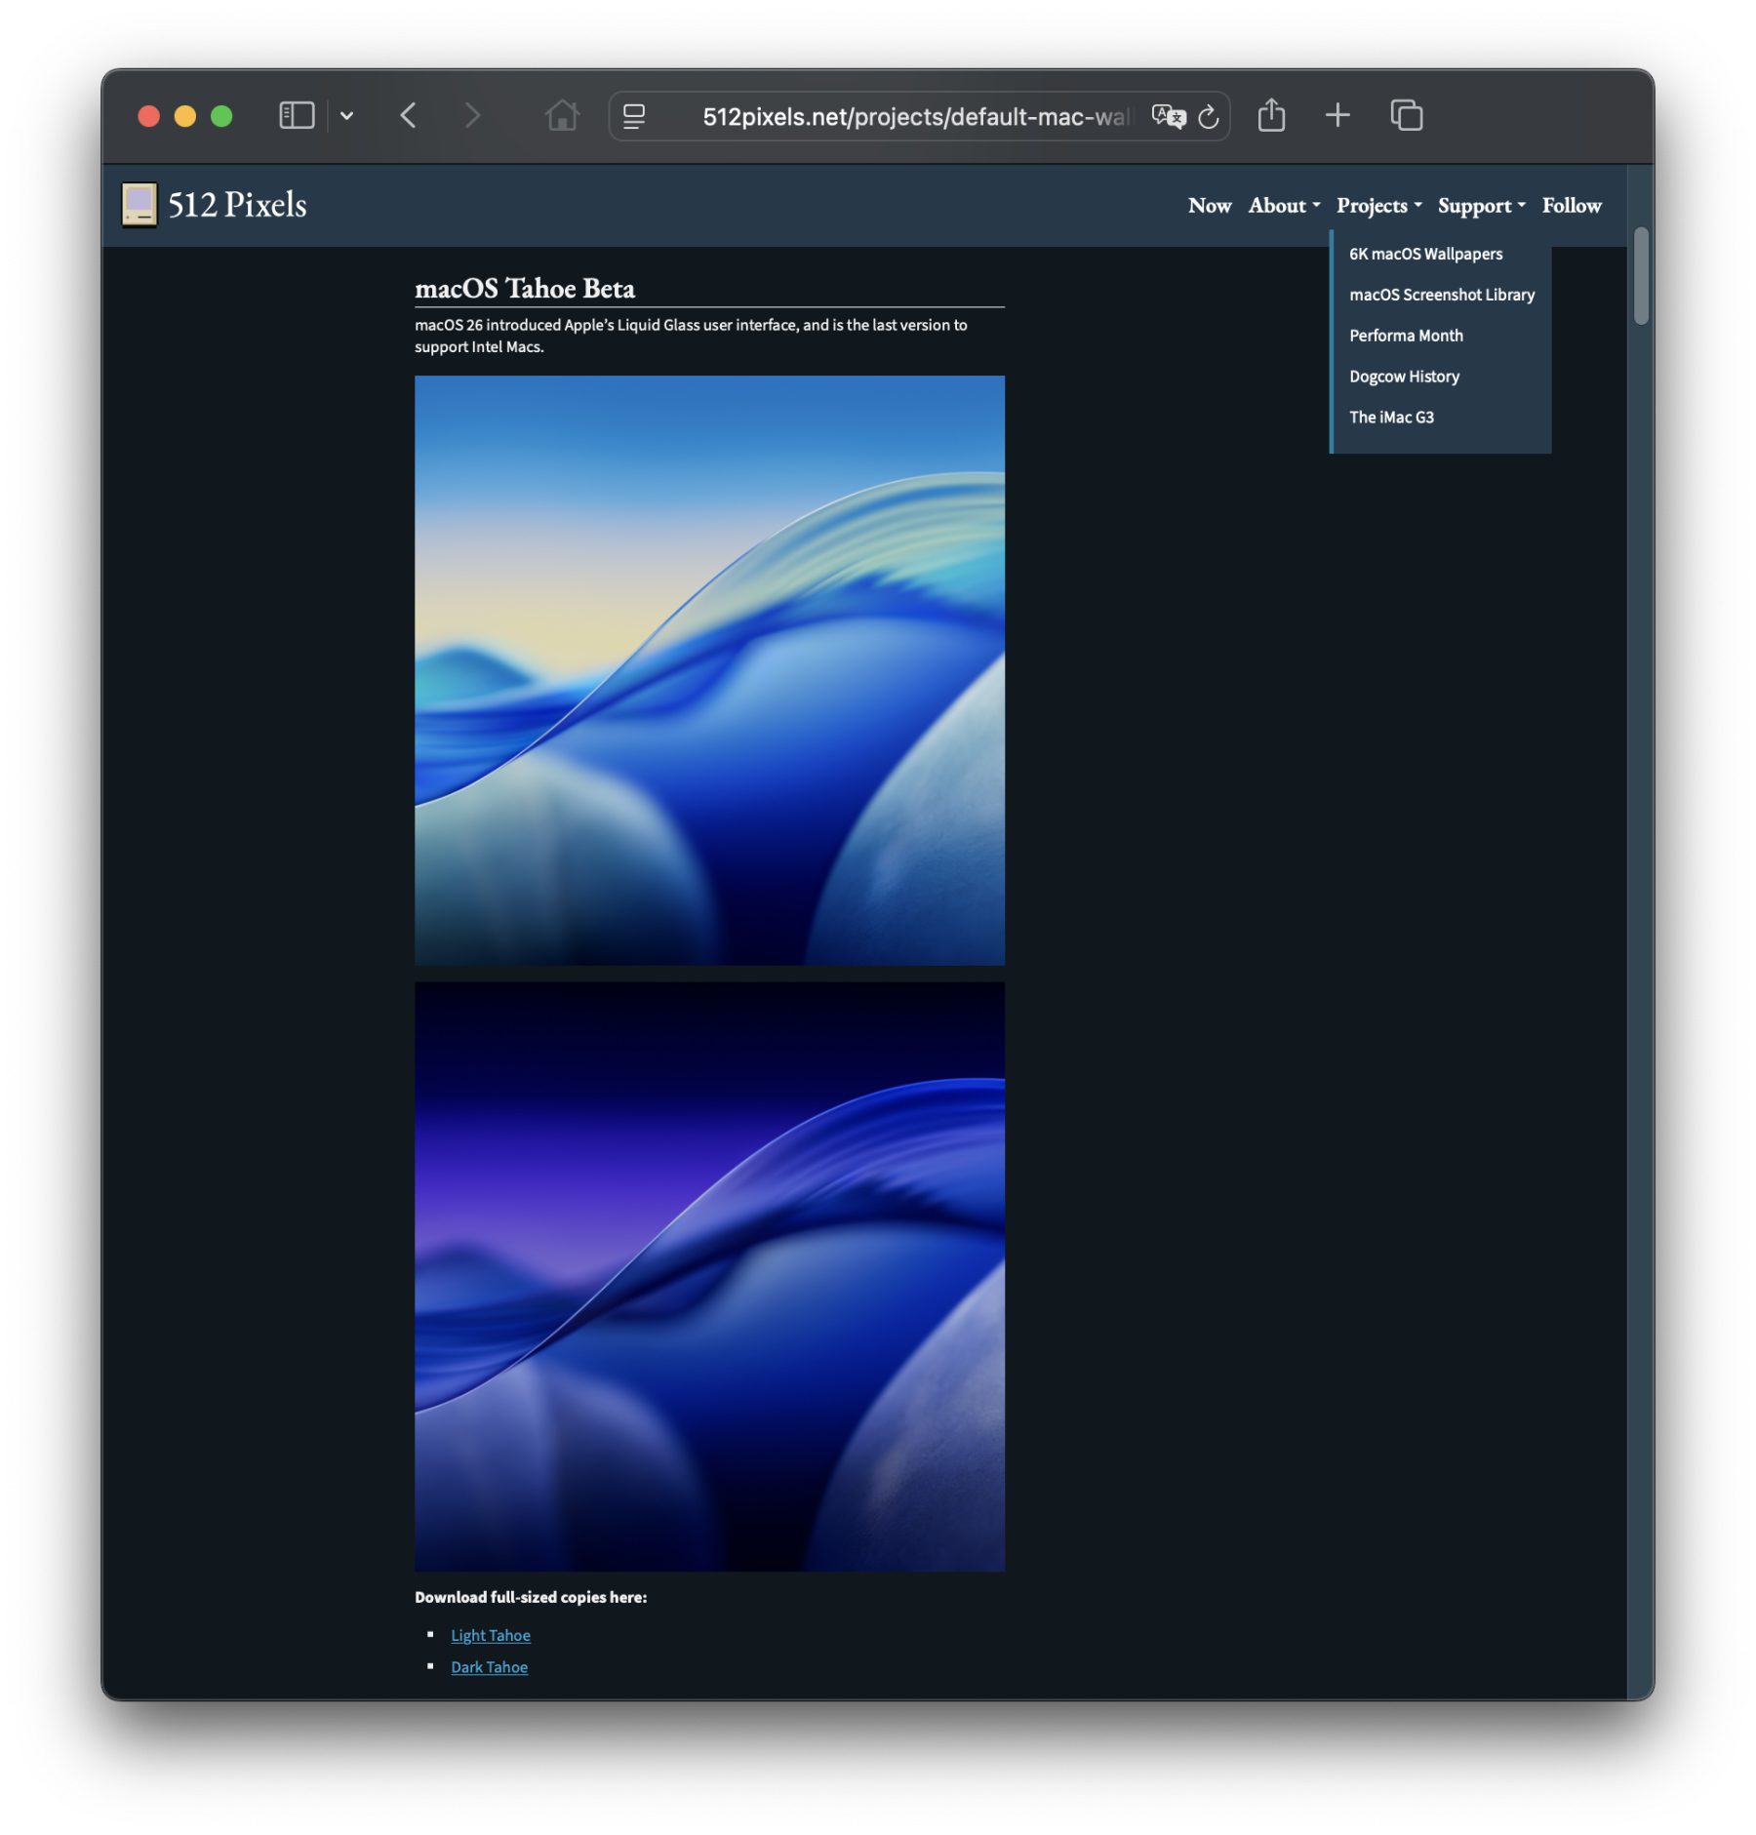Select Dogcow History menu entry

tap(1404, 377)
